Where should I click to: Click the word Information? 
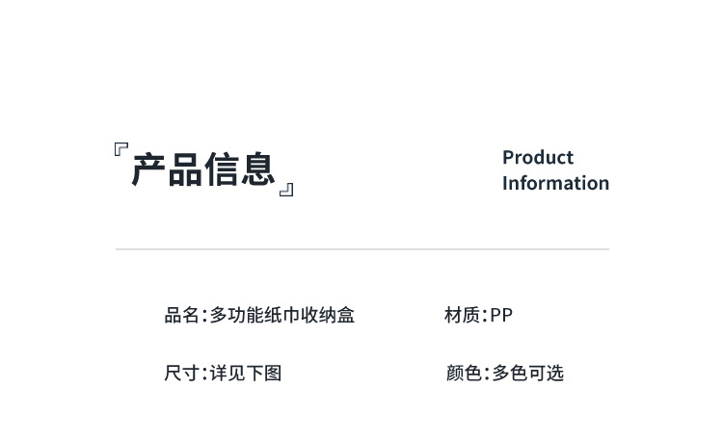tap(555, 183)
